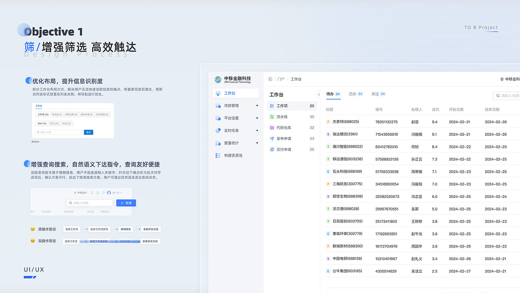The height and width of the screenshot is (293, 520).
Task: Click the 公牛集团(603195) title cell
Action: tap(347, 271)
